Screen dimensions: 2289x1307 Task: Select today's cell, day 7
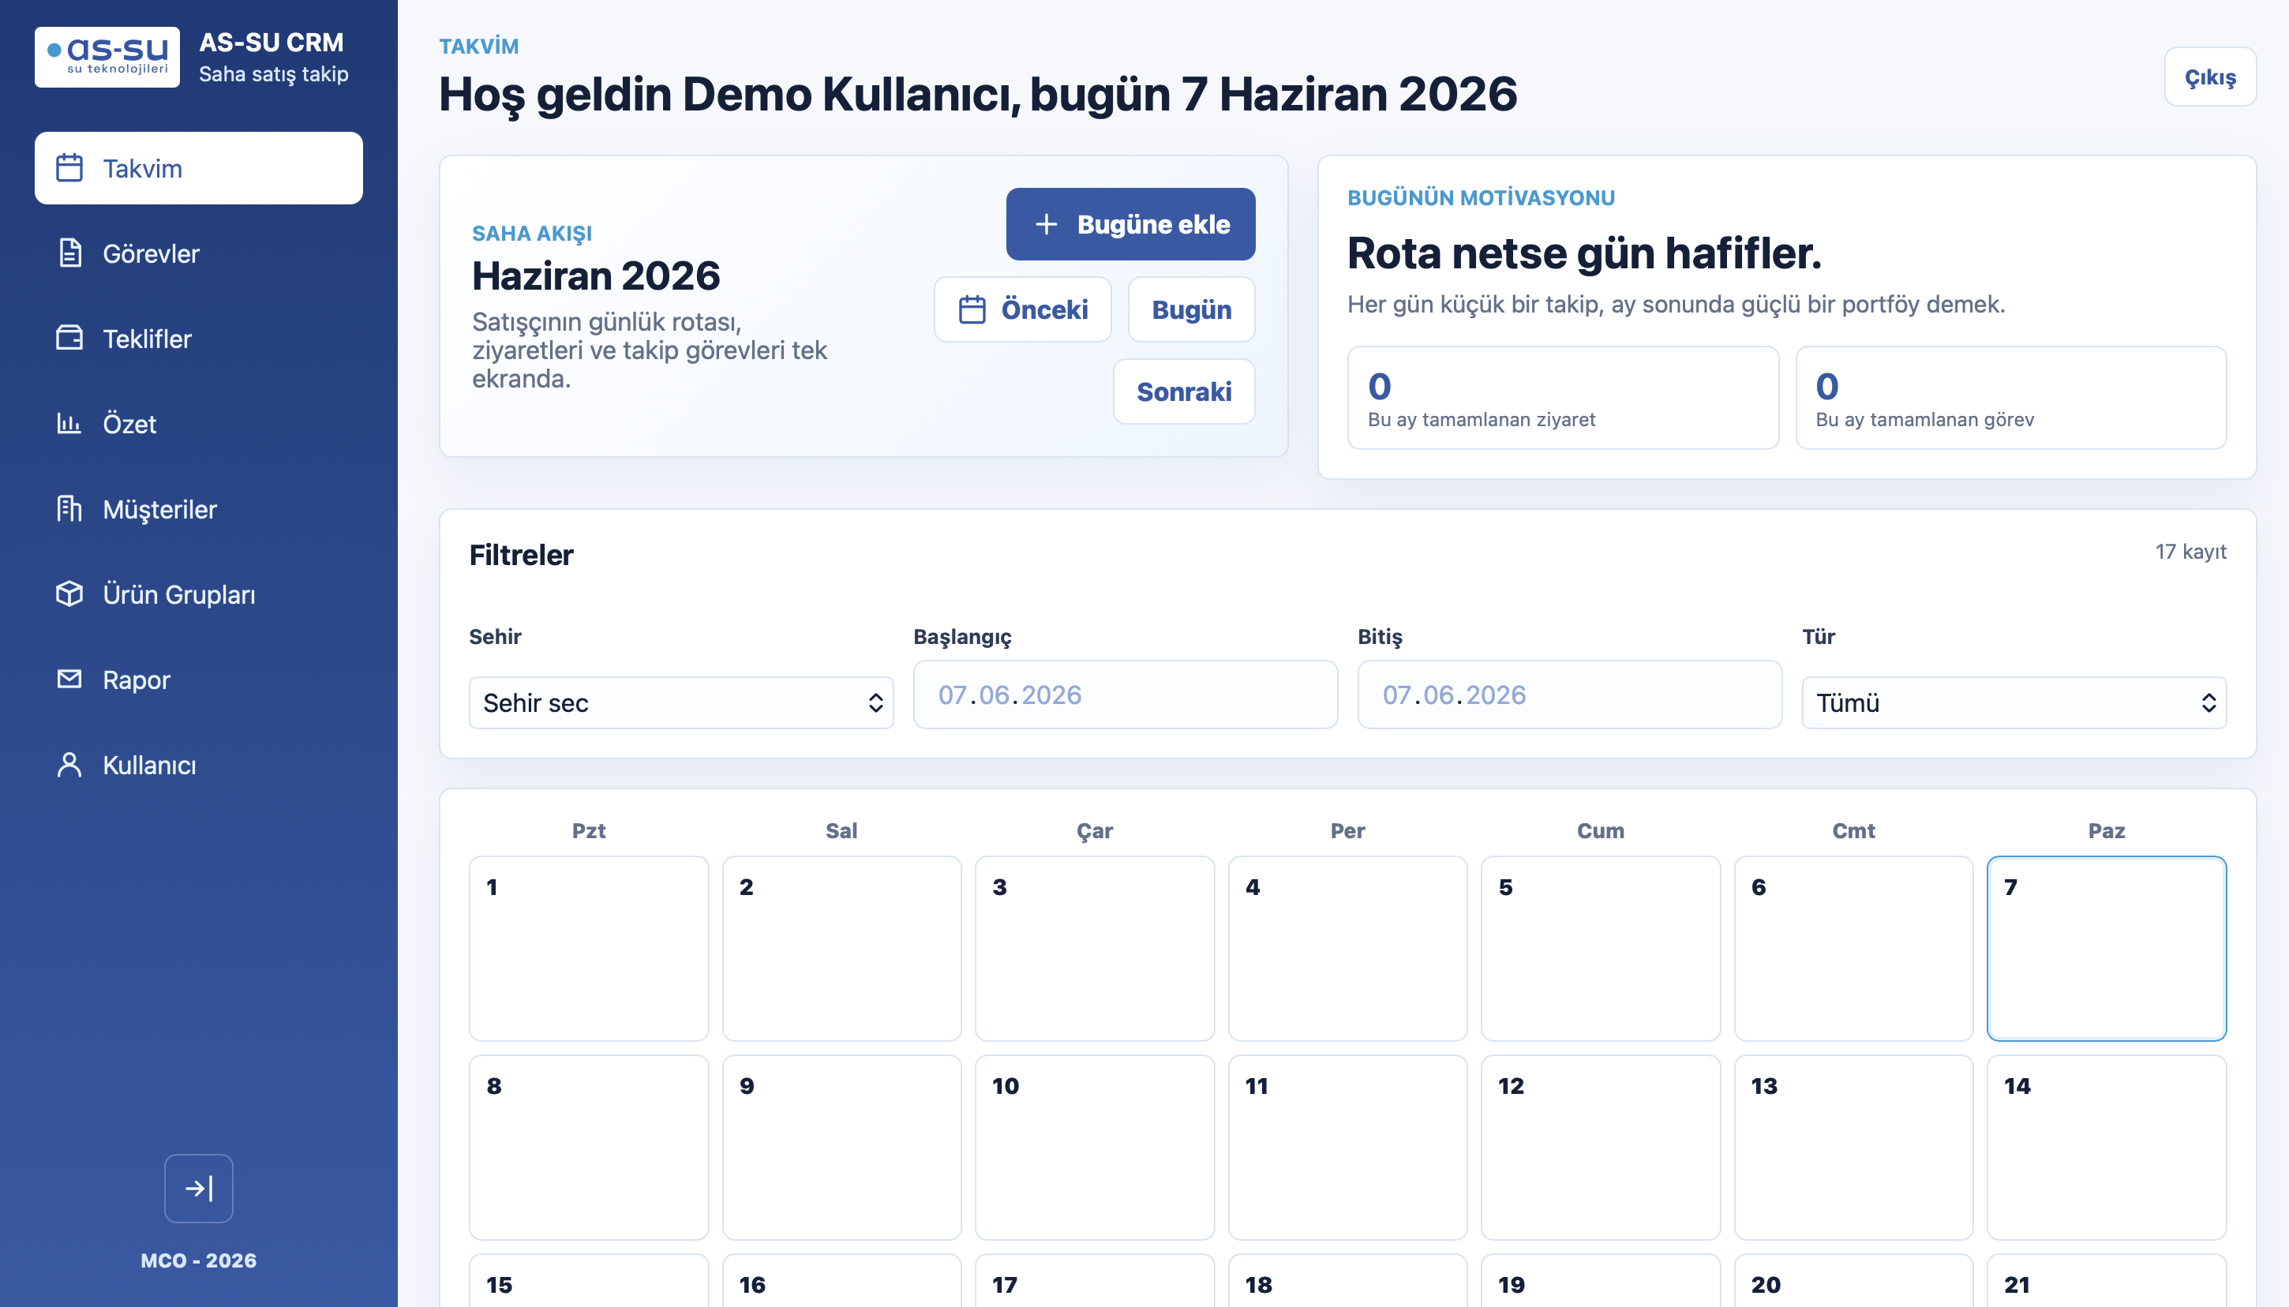pos(2107,949)
